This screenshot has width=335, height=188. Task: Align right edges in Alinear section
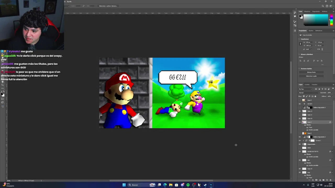(308, 61)
